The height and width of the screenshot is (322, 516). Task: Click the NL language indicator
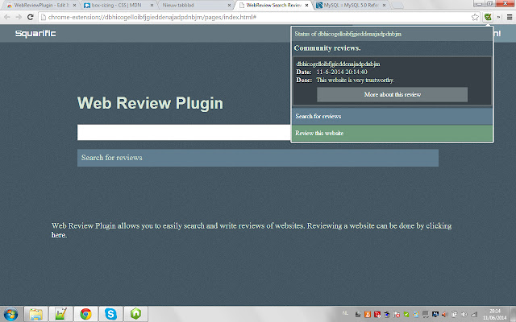pyautogui.click(x=345, y=313)
